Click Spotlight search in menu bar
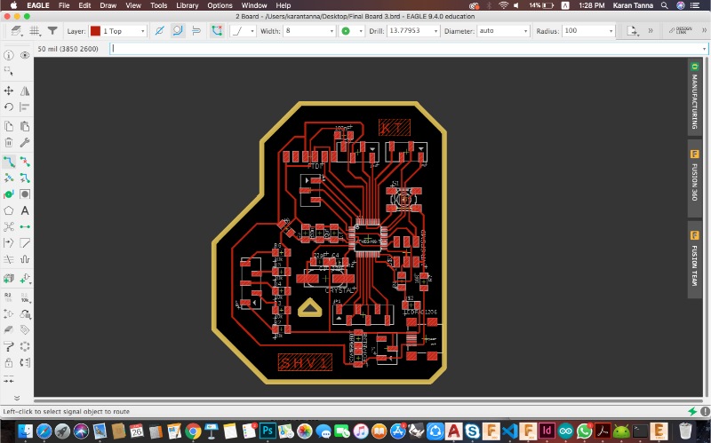Viewport: 711px width, 443px height. point(664,5)
